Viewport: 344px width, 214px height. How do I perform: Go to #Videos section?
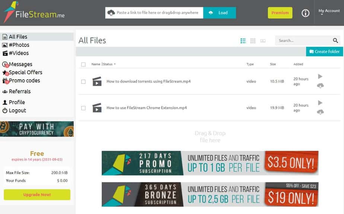click(x=19, y=53)
